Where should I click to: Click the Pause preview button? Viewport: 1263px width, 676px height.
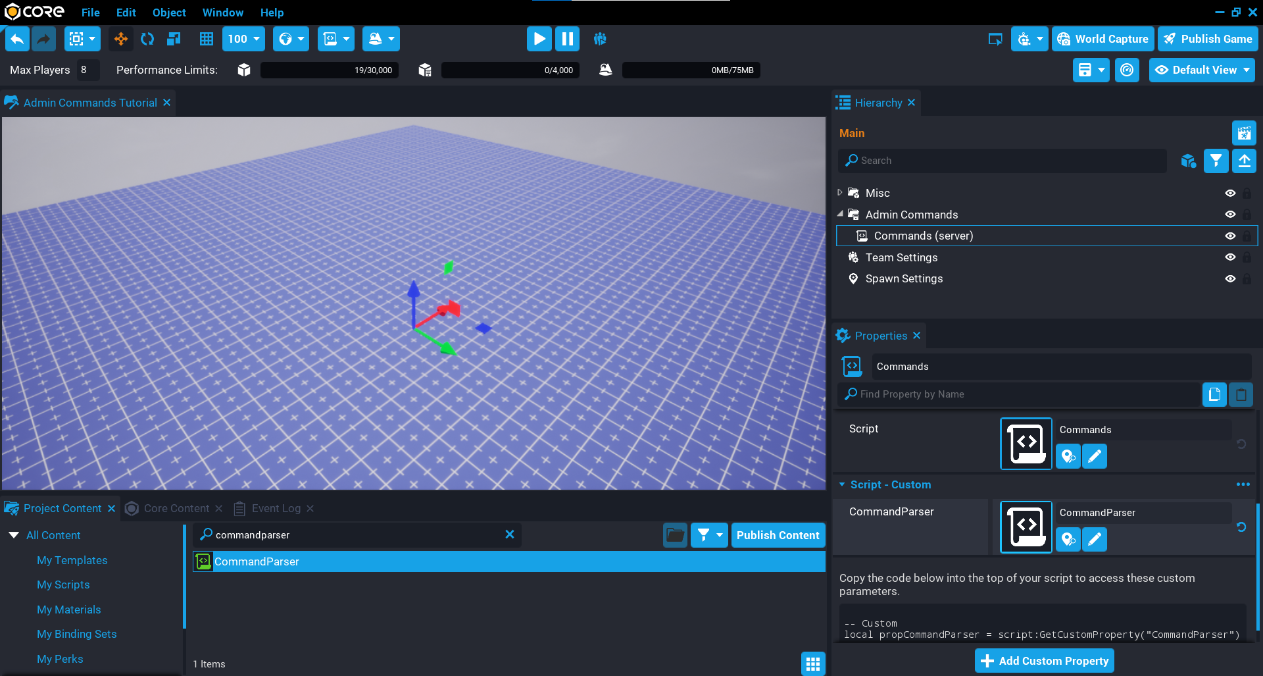(x=567, y=39)
